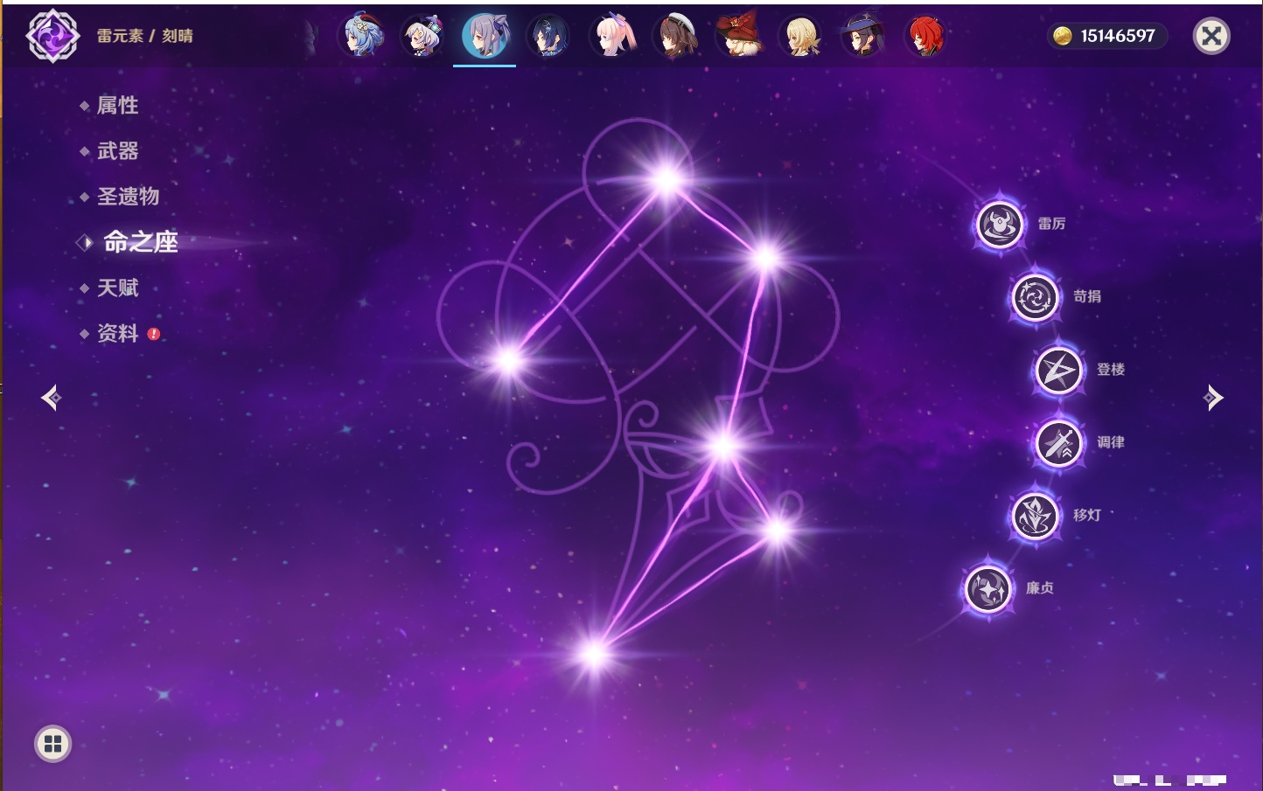
Task: Click the 苛捐 constellation label
Action: click(1087, 296)
